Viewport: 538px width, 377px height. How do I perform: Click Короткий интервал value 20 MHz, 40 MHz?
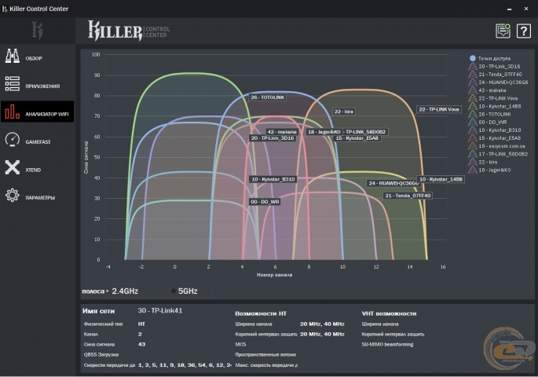322,334
